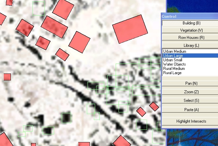Select the largest red building polygon beside the Control panel
Image resolution: width=218 pixels, height=146 pixels.
[x=130, y=29]
